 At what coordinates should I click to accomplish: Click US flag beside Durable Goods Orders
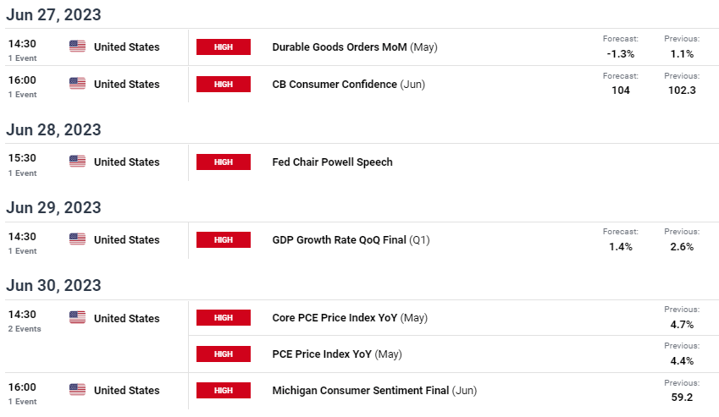(x=78, y=47)
